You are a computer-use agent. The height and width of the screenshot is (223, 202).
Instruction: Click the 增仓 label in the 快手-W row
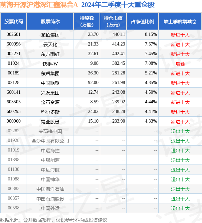pos(180,64)
